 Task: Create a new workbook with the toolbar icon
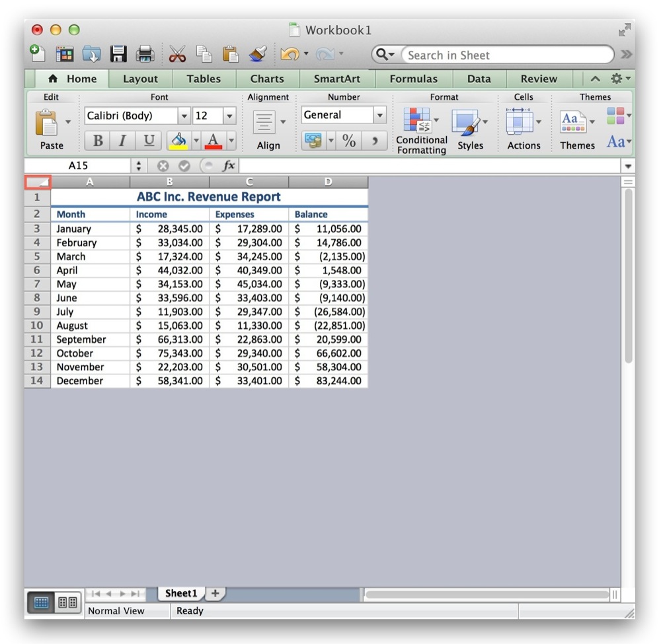(38, 54)
